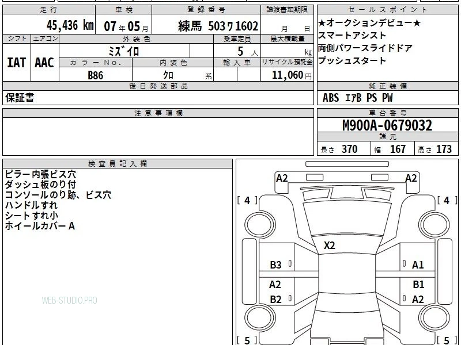This screenshot has width=461, height=345.
Task: Select the length value 370
Action: pos(350,149)
